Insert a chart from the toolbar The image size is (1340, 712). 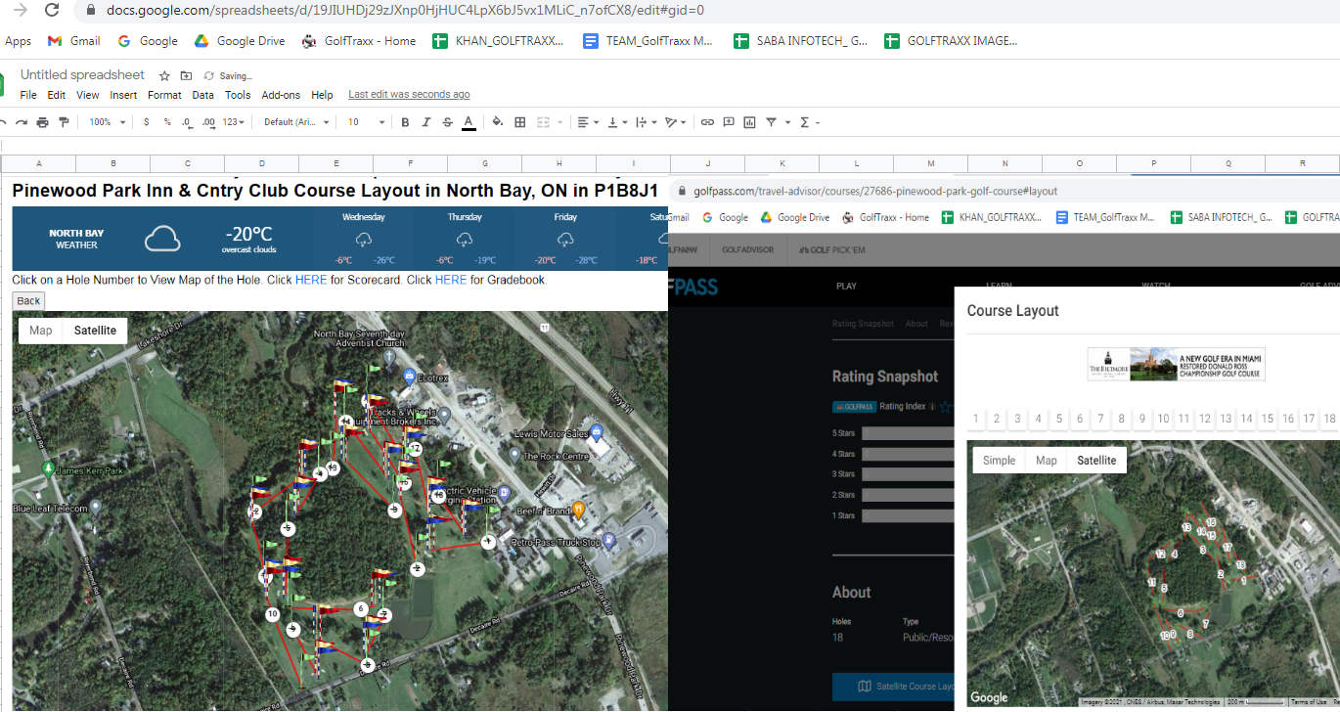pyautogui.click(x=749, y=122)
